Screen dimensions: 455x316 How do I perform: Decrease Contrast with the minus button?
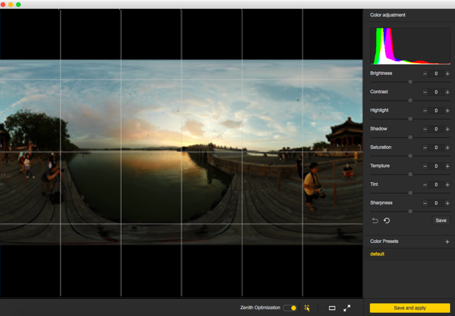pyautogui.click(x=425, y=92)
